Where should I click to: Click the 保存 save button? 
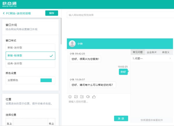52,13
